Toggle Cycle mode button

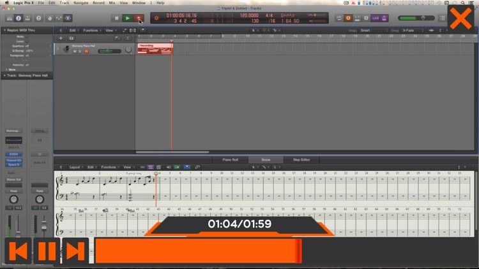click(x=339, y=18)
